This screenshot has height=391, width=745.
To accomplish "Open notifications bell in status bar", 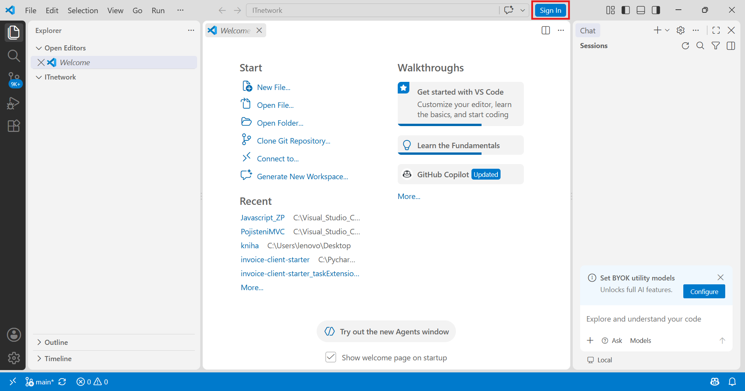I will pyautogui.click(x=732, y=382).
